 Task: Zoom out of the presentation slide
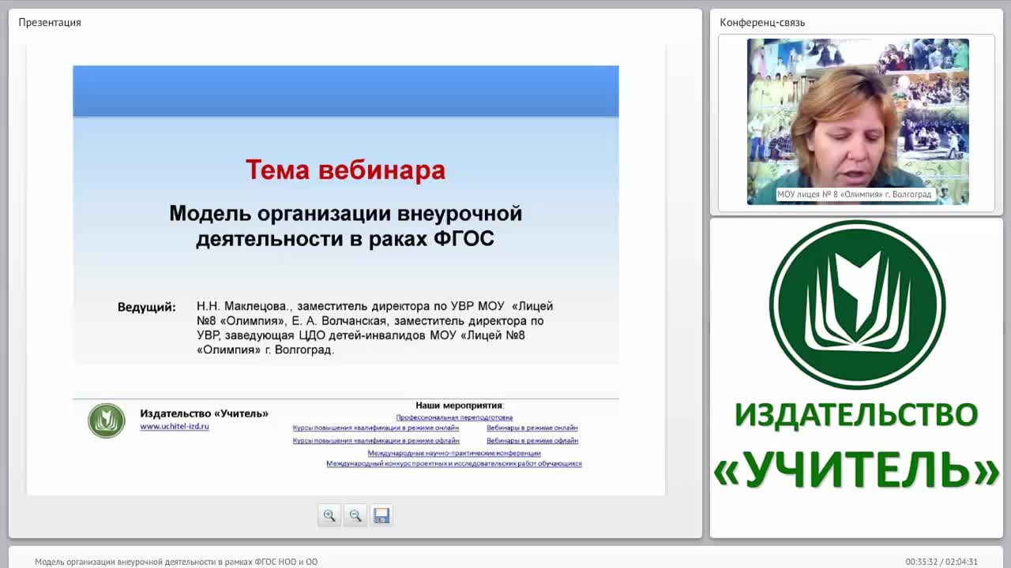coord(355,515)
